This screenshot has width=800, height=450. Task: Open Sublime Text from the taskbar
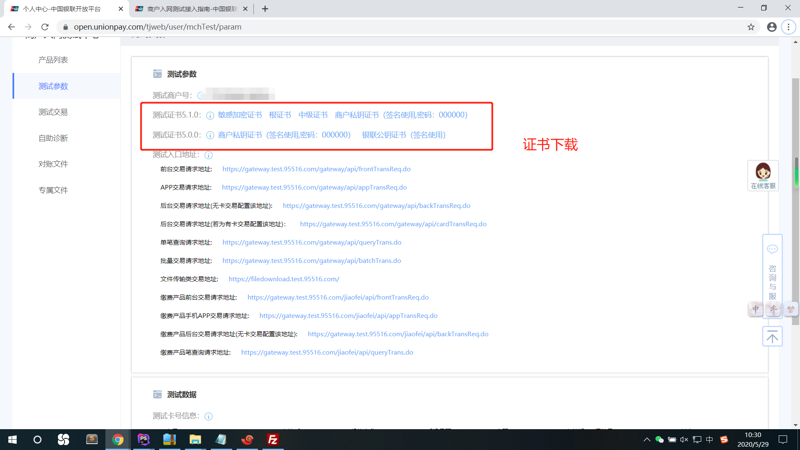click(x=92, y=440)
